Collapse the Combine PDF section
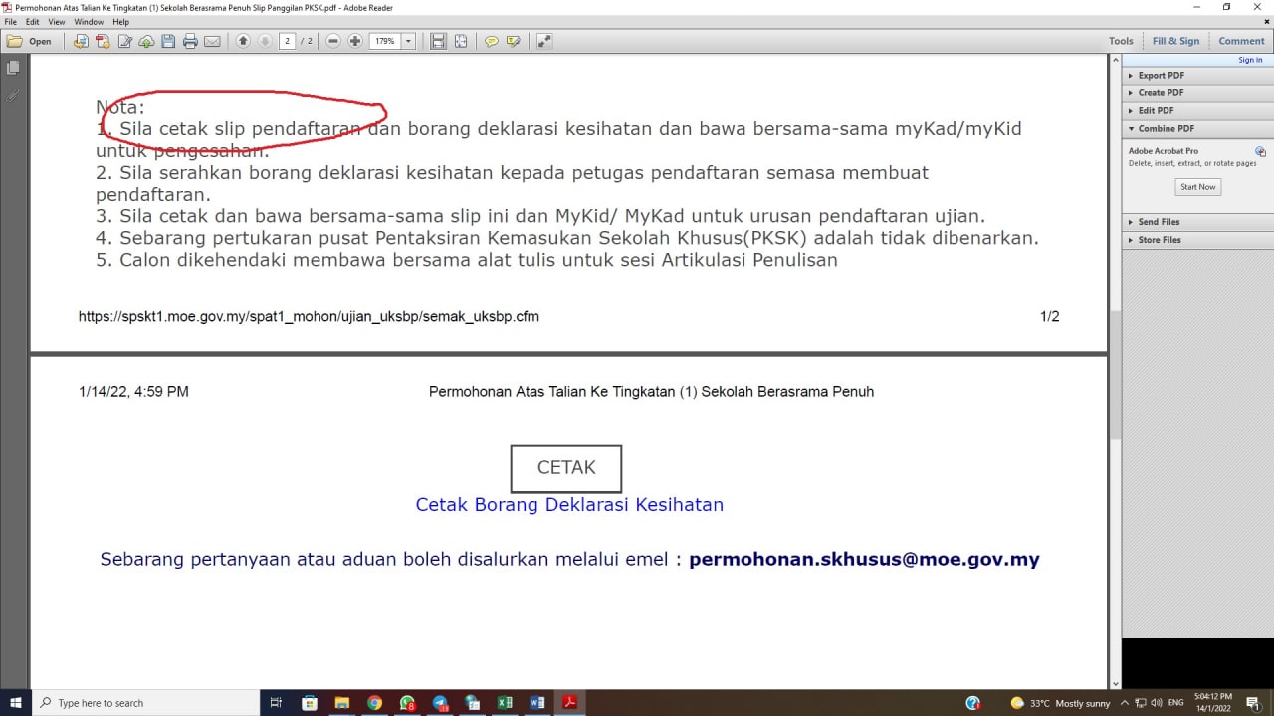 (x=1166, y=129)
